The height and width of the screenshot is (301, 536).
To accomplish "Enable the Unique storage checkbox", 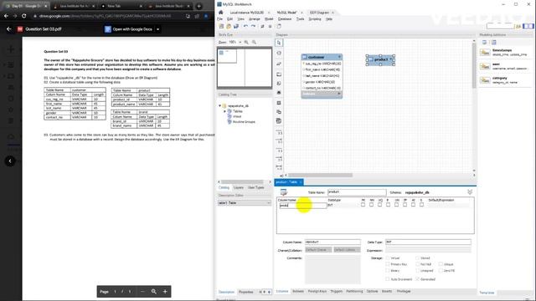I will 441,264.
